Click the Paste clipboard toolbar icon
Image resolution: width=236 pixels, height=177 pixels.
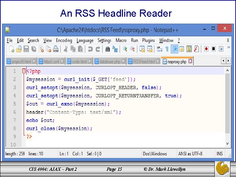pos(81,49)
